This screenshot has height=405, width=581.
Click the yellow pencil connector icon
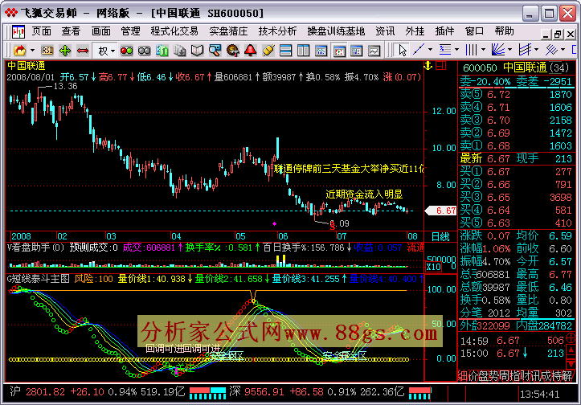point(268,50)
